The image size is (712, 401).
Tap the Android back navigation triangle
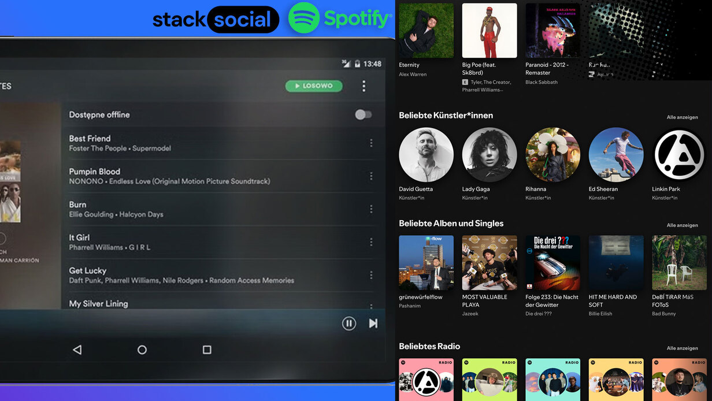tap(77, 350)
